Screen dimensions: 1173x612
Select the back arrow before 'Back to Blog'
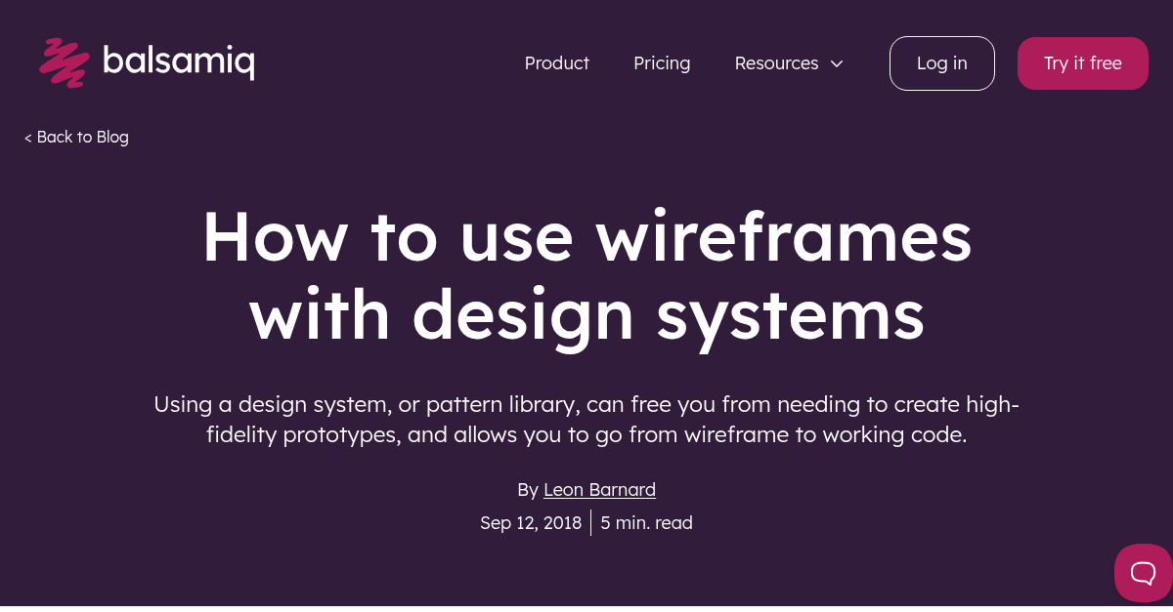point(28,137)
